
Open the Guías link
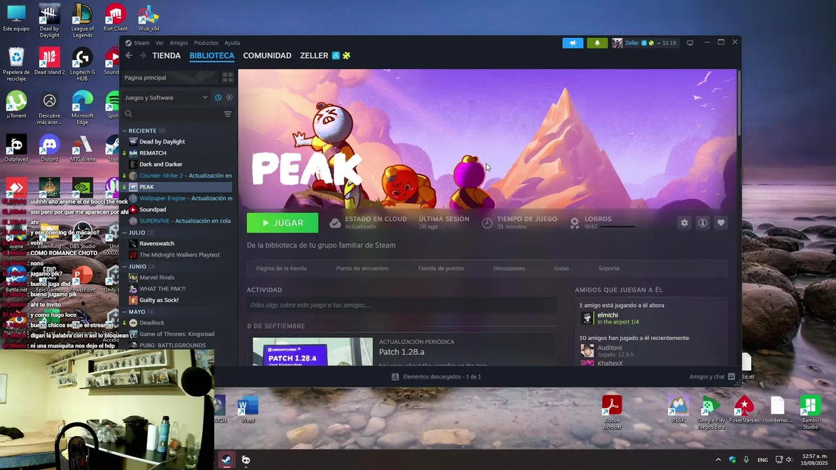tap(562, 268)
